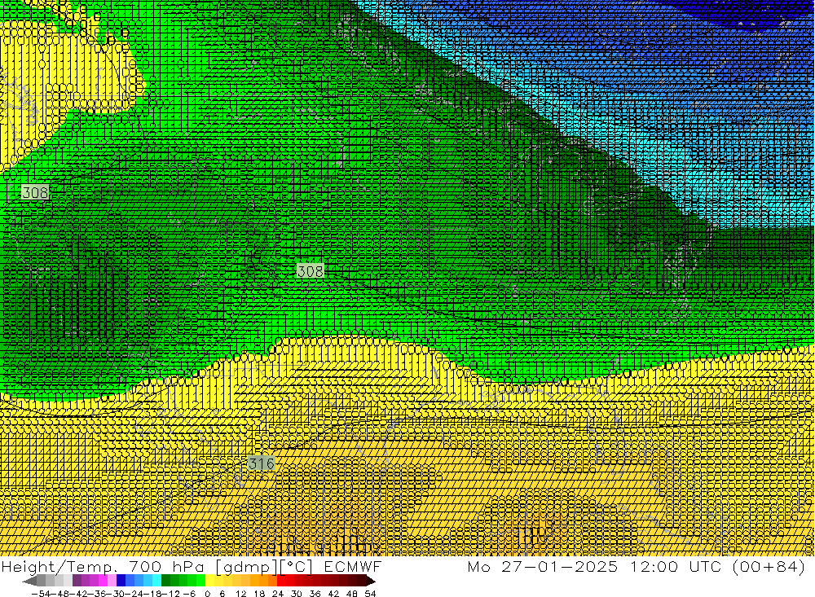Image resolution: width=815 pixels, height=597 pixels.
Task: Pick the dark blue swatch above -30
Action: (x=121, y=581)
